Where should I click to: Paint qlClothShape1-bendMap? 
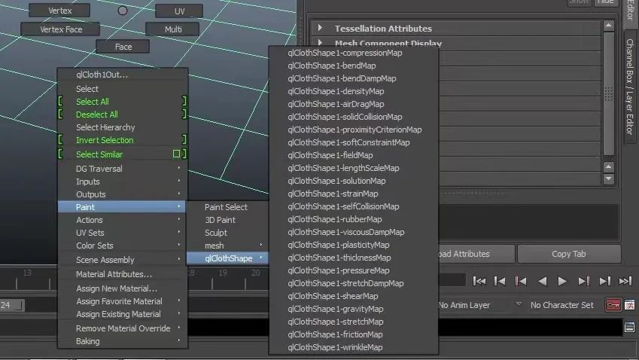click(353, 66)
